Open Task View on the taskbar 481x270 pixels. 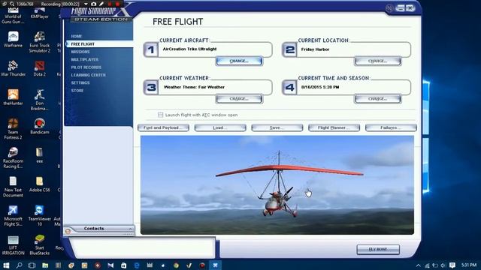(x=32, y=265)
